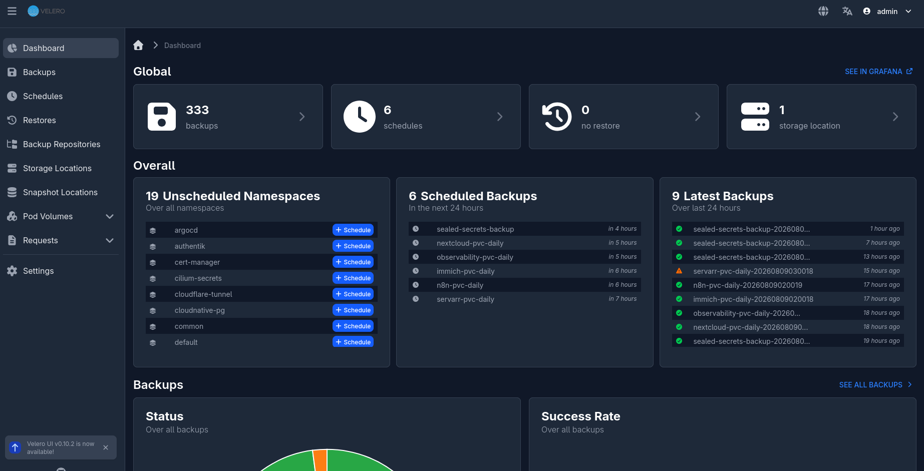The height and width of the screenshot is (471, 924).
Task: Open Dashboard in the sidebar
Action: 61,48
